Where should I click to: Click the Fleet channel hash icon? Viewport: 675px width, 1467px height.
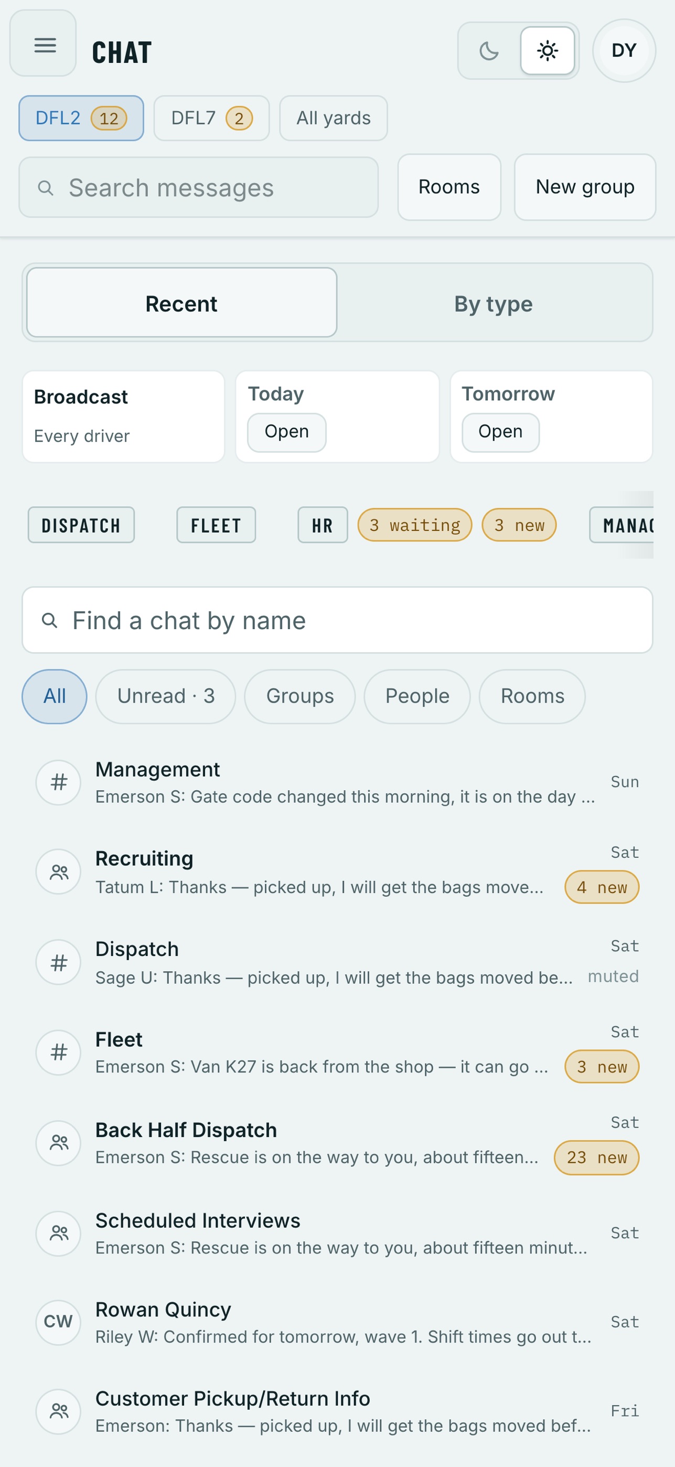(59, 1053)
